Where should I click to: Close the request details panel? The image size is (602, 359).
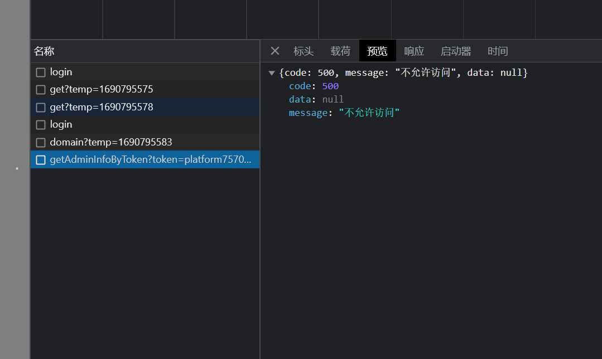coord(275,51)
